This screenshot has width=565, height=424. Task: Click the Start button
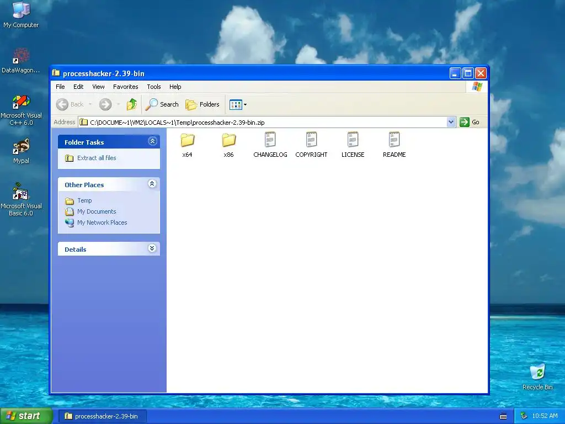click(26, 416)
